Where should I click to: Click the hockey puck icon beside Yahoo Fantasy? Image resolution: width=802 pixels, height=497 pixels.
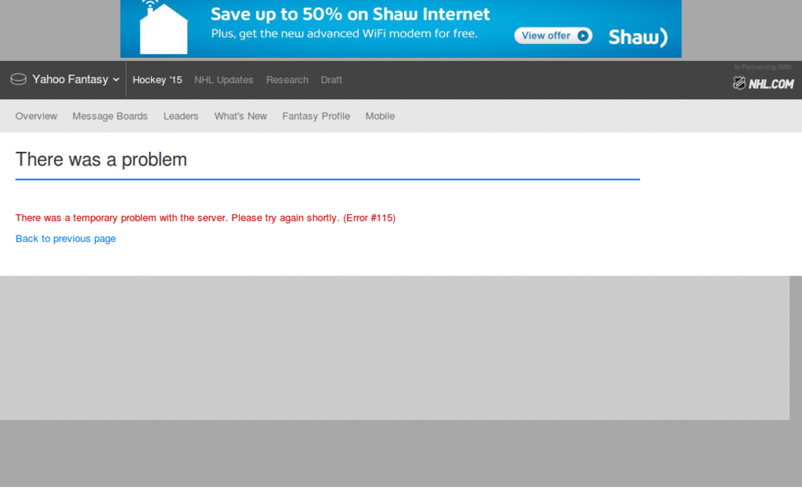[x=19, y=79]
